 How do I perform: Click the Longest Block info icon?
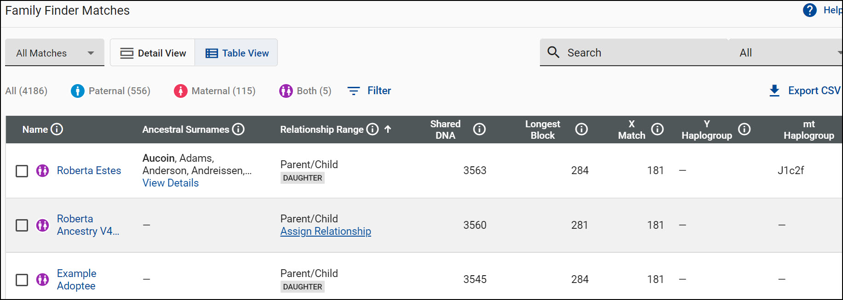[581, 129]
